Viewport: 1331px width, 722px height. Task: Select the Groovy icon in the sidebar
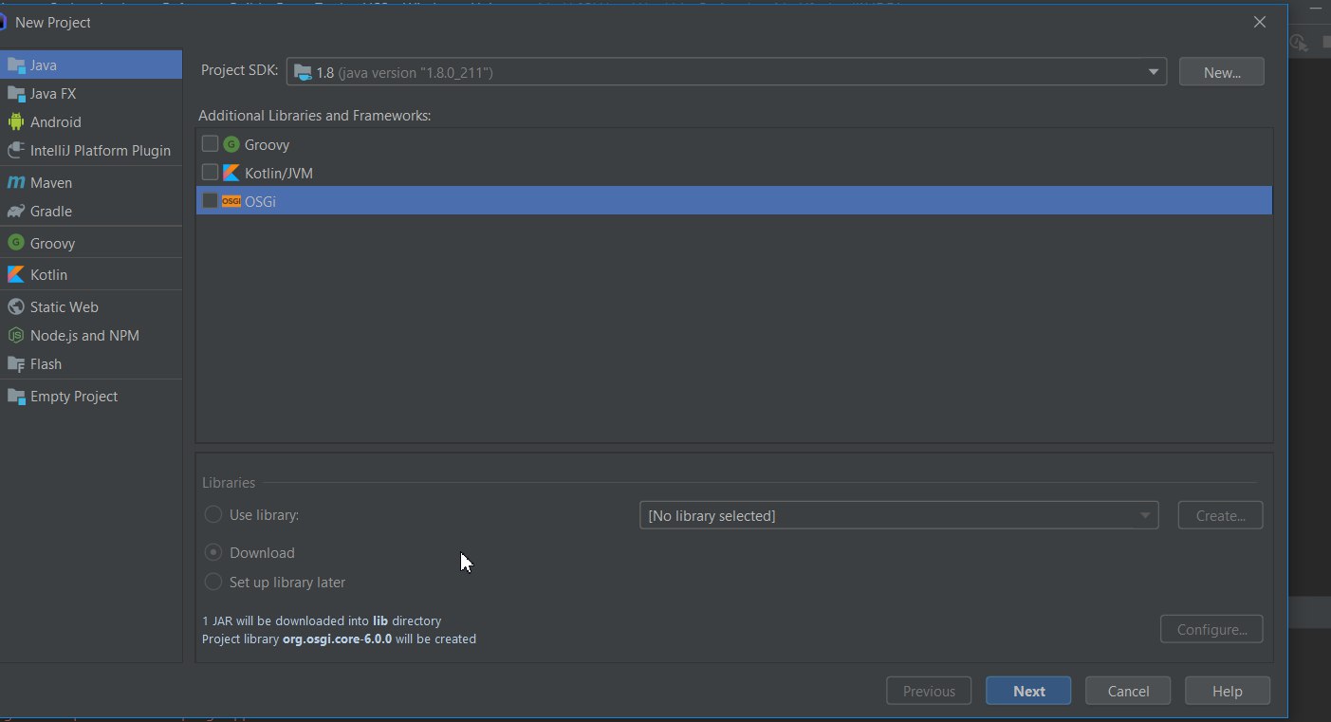15,243
